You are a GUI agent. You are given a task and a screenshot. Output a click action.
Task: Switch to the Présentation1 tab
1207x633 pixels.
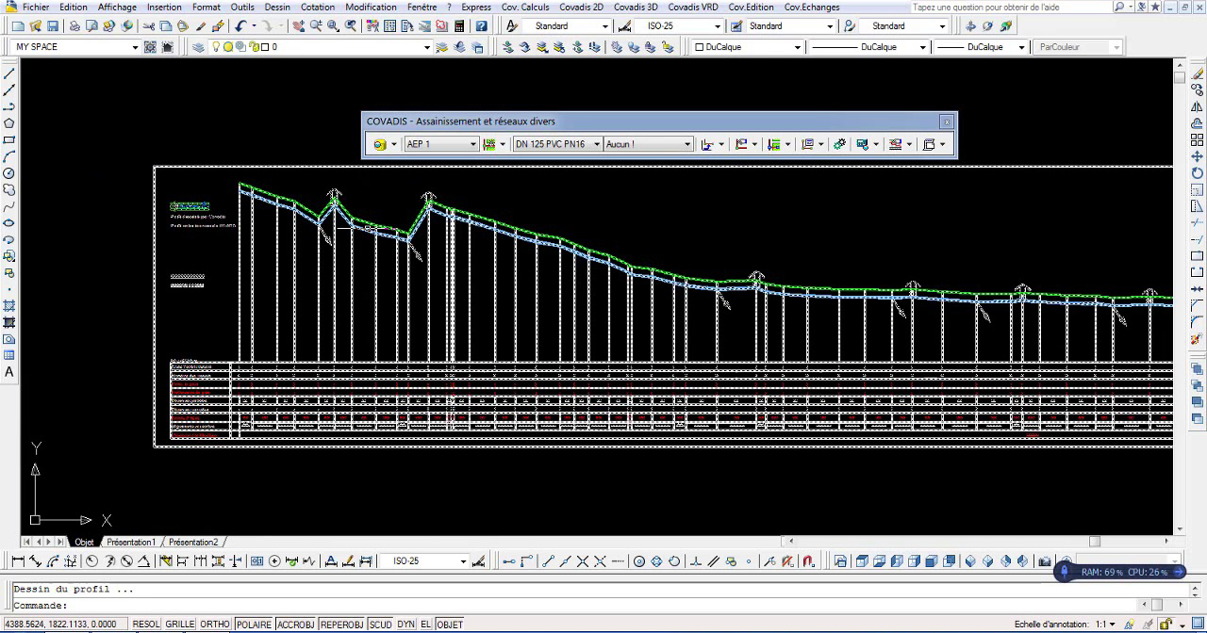[x=131, y=543]
